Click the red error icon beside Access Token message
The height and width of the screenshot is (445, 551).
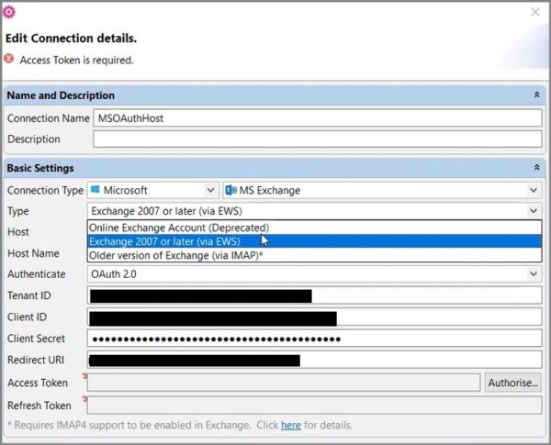click(x=9, y=60)
